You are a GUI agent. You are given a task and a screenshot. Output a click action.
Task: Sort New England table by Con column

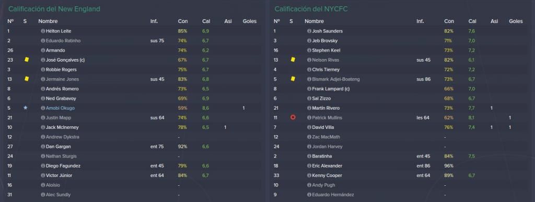click(x=183, y=21)
